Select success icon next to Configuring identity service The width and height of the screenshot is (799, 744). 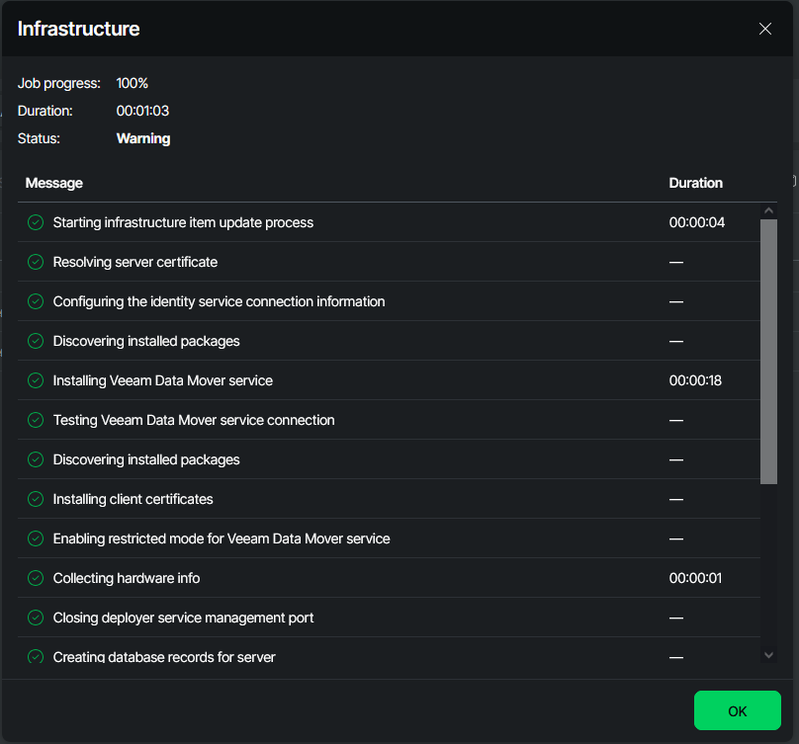(x=36, y=301)
